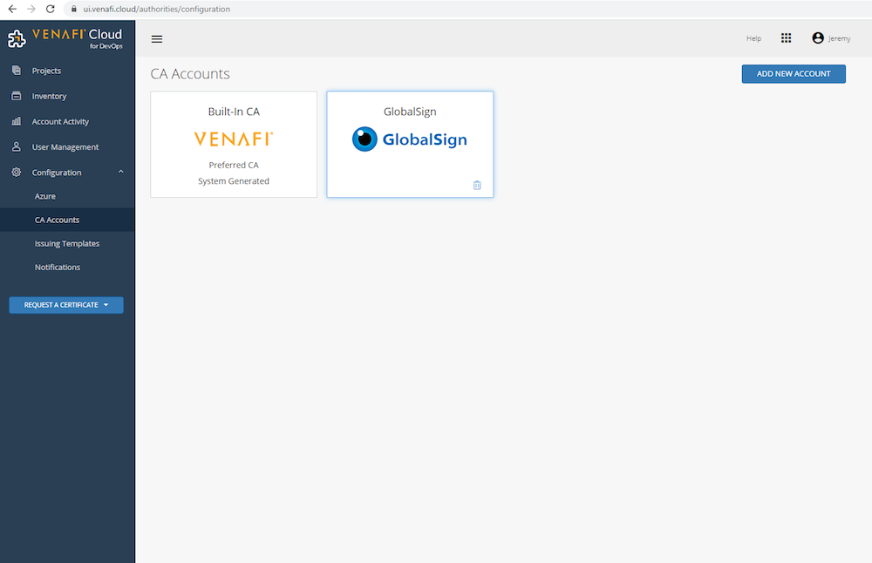This screenshot has height=563, width=872.
Task: Open the Jeremy user name menu
Action: point(839,38)
